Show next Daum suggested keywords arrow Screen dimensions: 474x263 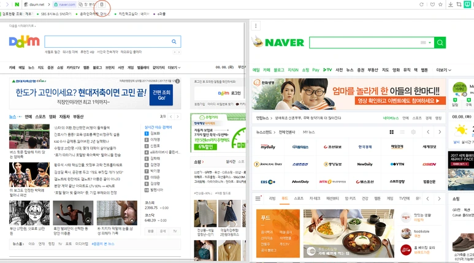pyautogui.click(x=179, y=52)
